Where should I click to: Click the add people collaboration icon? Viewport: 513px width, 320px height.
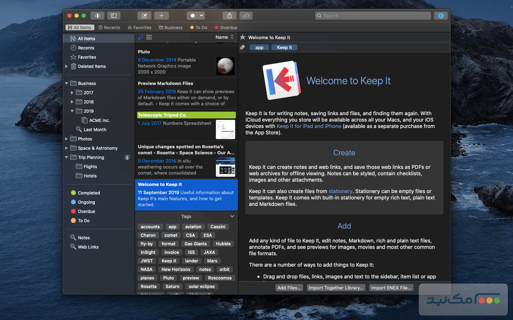[246, 16]
